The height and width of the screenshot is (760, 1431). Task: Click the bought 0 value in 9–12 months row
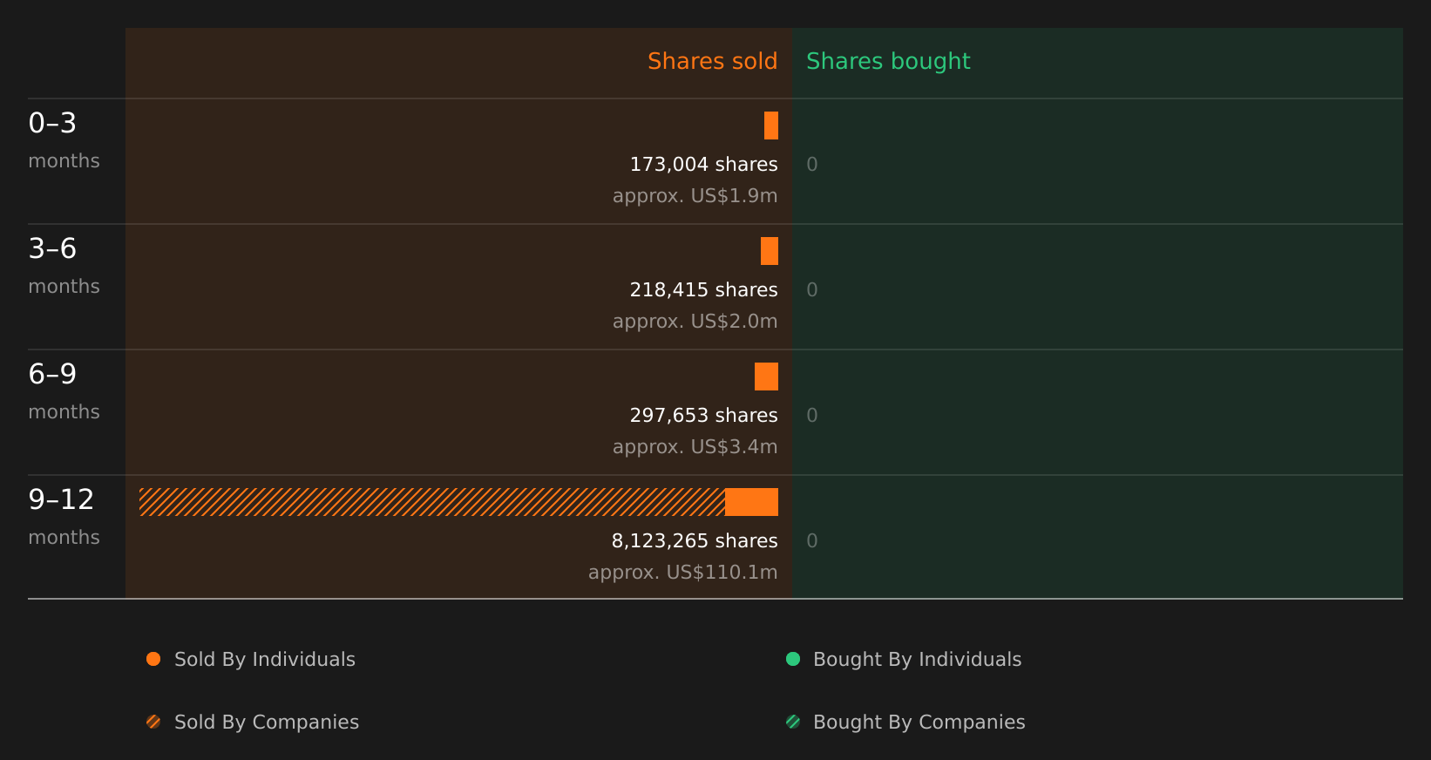click(x=812, y=541)
